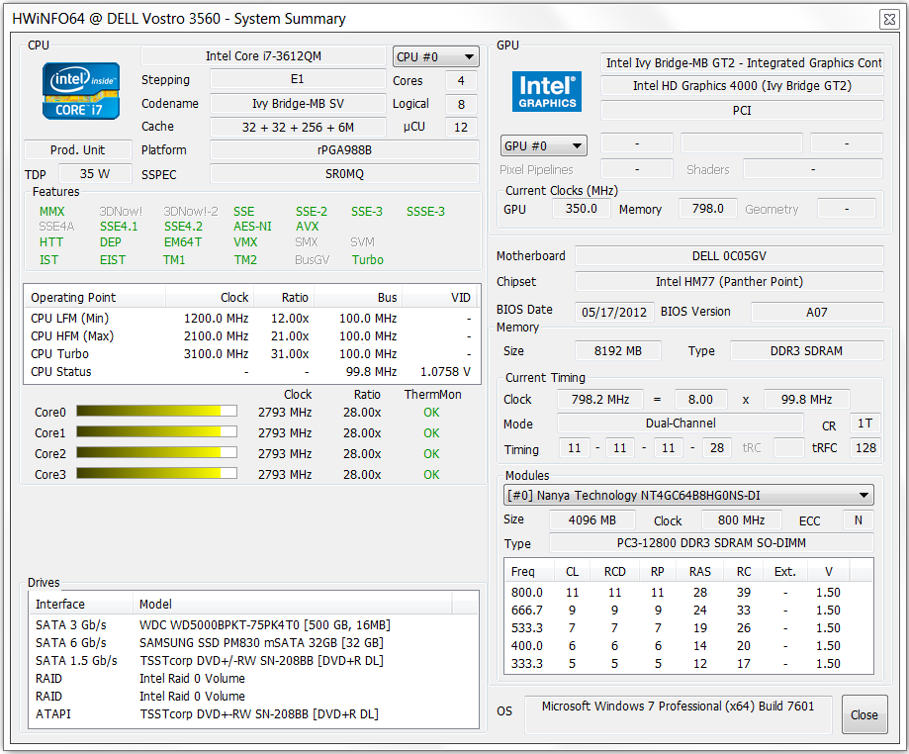Select the WDC WD5000BPKT drive row
Viewport: 909px width, 754px height.
[254, 624]
